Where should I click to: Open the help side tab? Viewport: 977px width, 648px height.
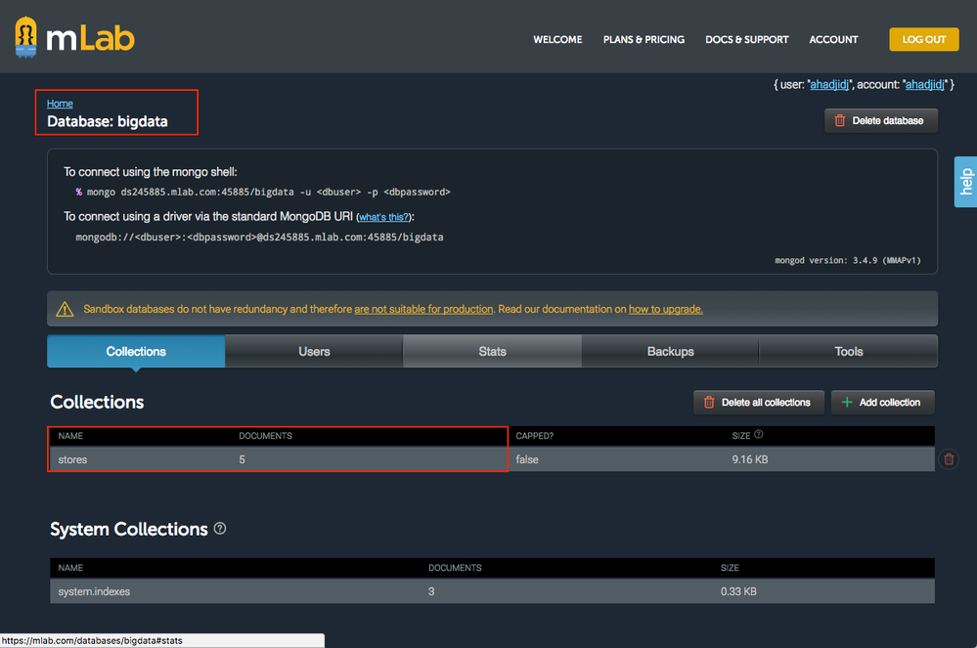[x=965, y=182]
